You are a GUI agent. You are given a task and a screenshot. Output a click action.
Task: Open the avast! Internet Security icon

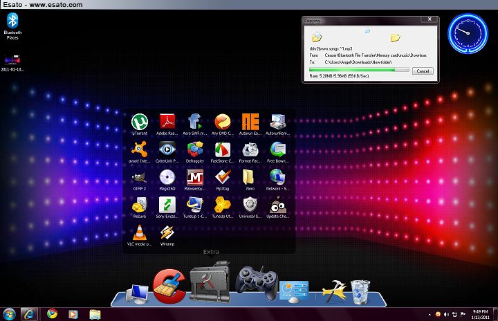140,149
